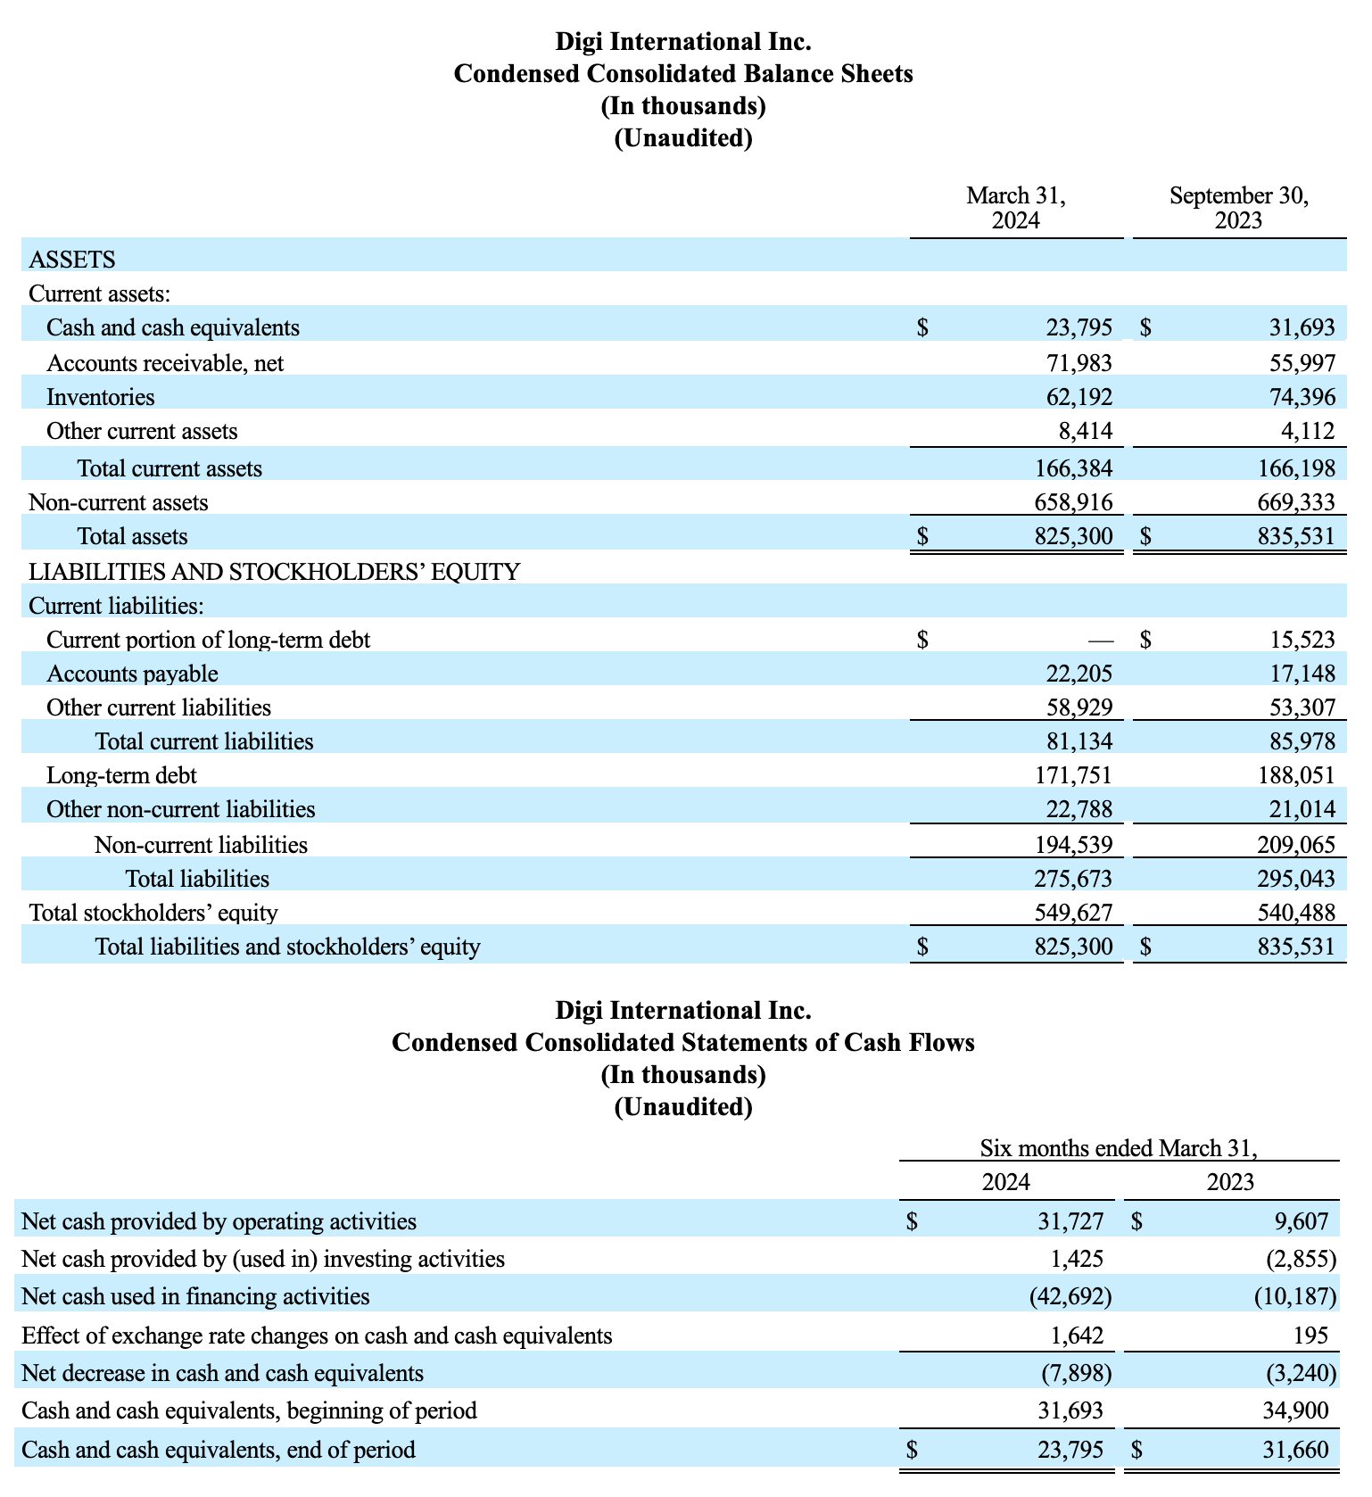Click the value 55,997
The width and height of the screenshot is (1372, 1497).
[x=1302, y=363]
